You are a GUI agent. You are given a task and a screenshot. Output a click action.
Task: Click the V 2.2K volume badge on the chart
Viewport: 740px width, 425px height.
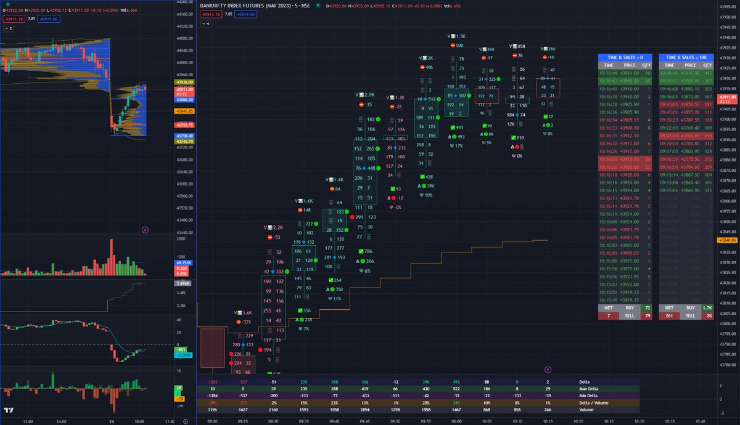[x=273, y=227]
